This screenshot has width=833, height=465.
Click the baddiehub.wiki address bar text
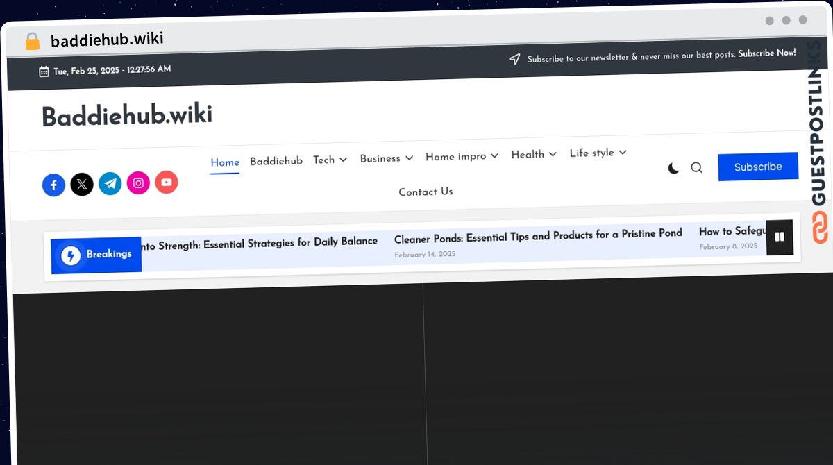(107, 40)
